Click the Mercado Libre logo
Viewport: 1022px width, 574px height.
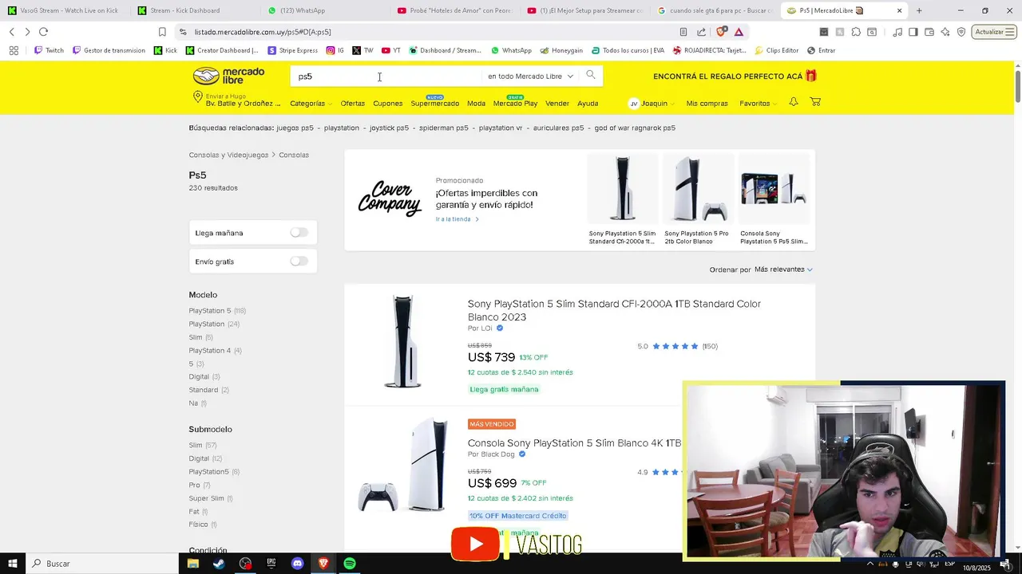click(229, 76)
